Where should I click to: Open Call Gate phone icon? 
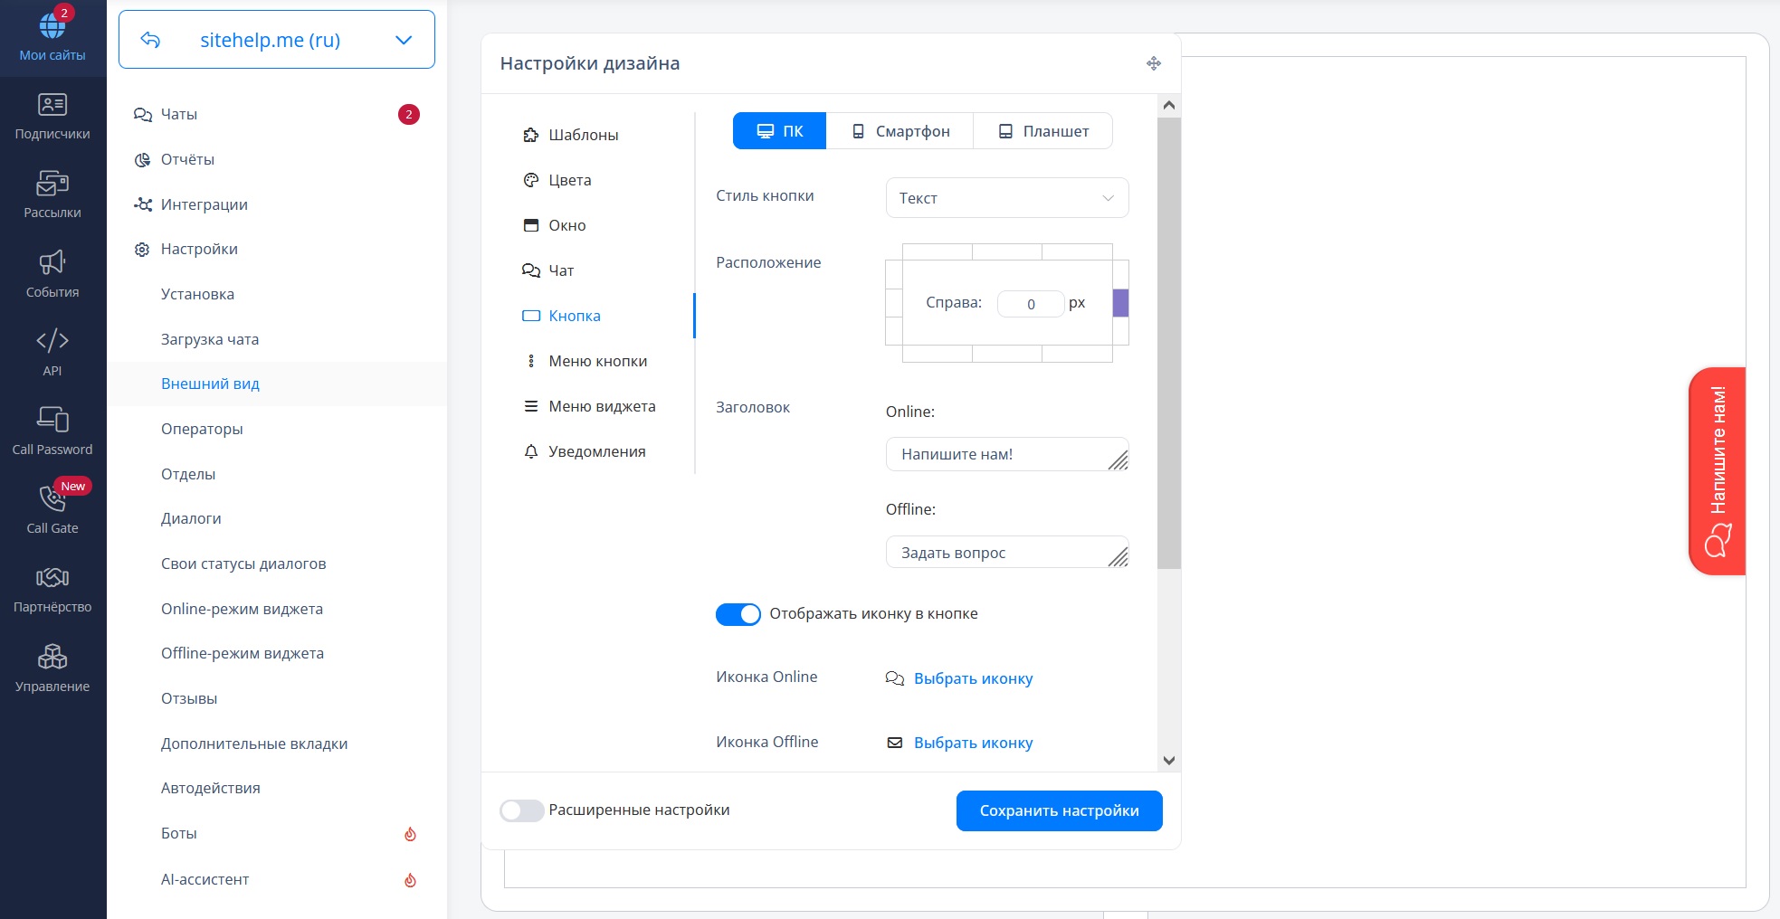tap(52, 498)
